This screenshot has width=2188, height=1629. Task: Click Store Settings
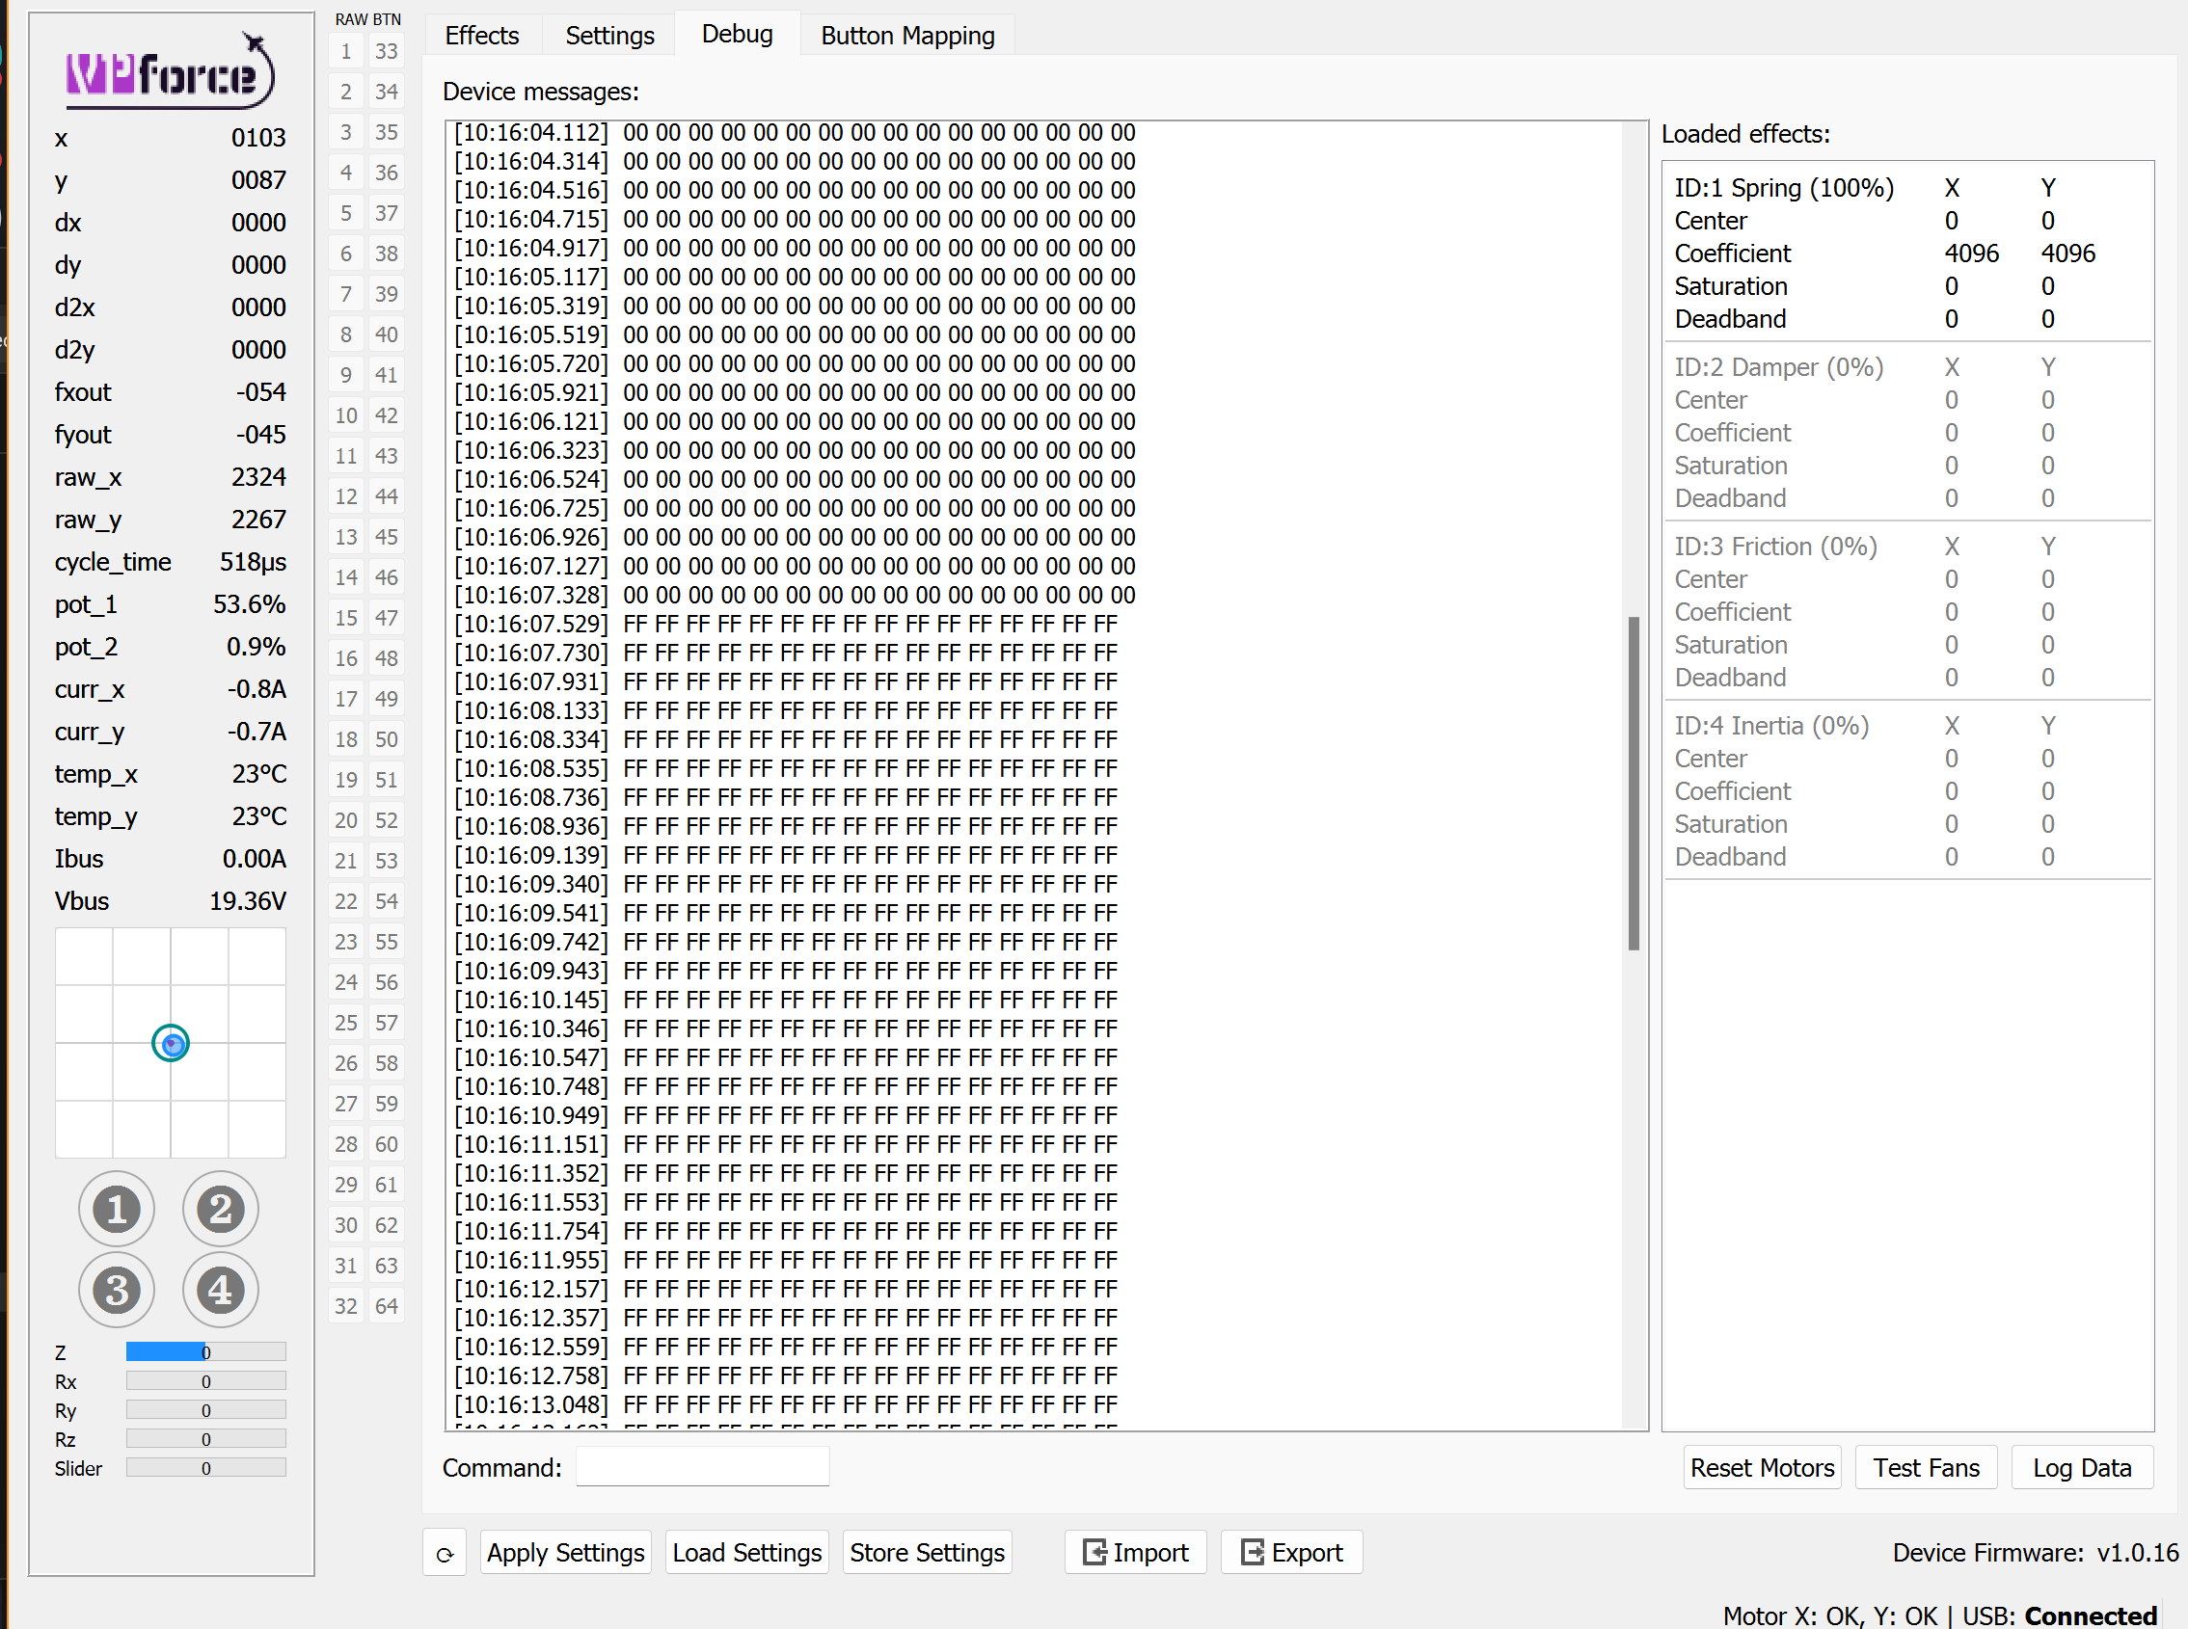[927, 1551]
